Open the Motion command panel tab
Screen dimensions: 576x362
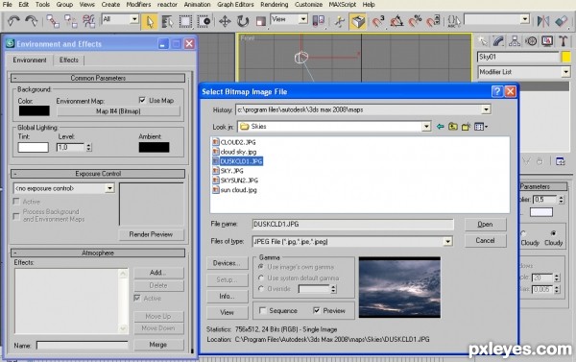tap(531, 41)
